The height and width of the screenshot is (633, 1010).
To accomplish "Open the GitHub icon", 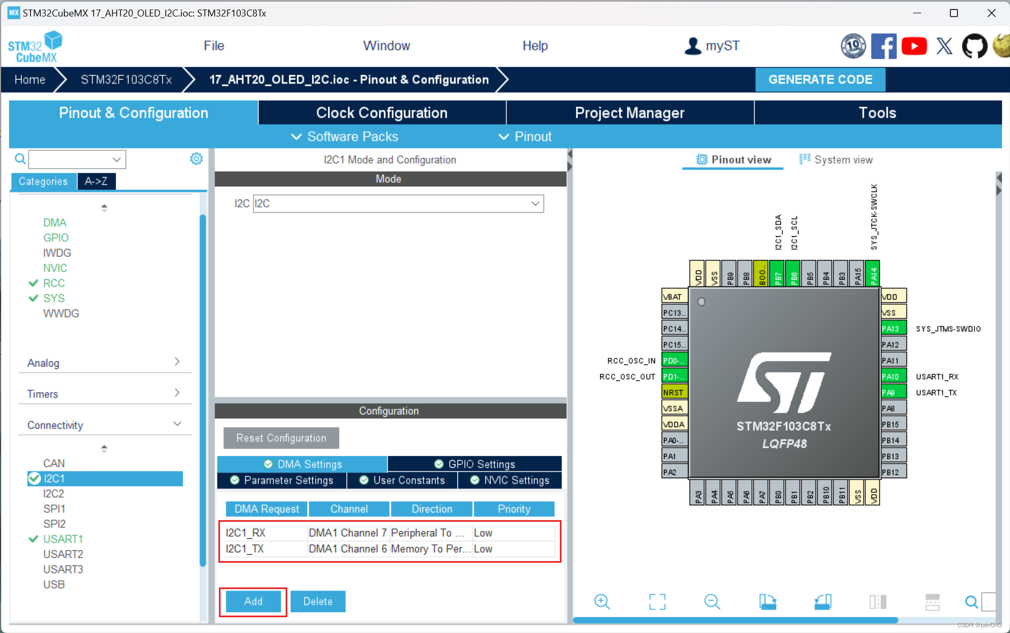I will pos(974,46).
